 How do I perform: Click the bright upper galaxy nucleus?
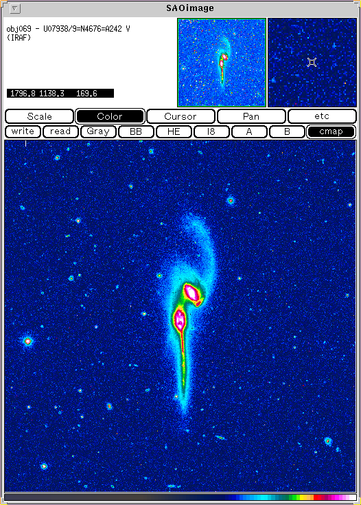[191, 293]
